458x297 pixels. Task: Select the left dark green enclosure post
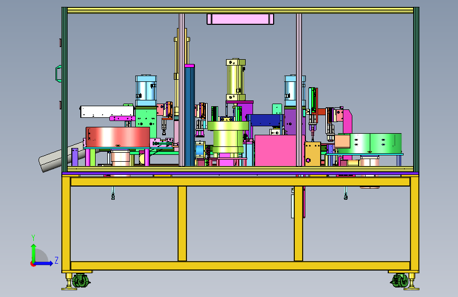pyautogui.click(x=64, y=90)
